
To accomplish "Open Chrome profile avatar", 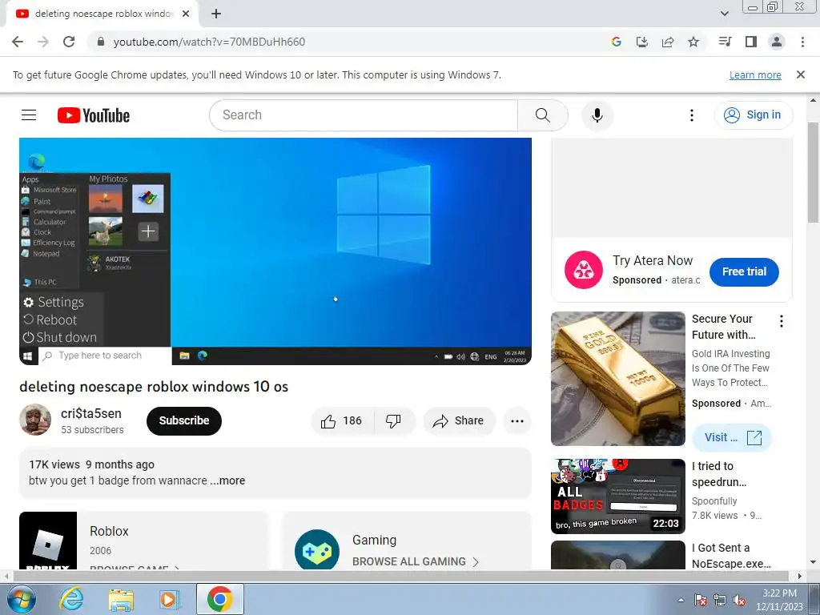I will [x=777, y=42].
